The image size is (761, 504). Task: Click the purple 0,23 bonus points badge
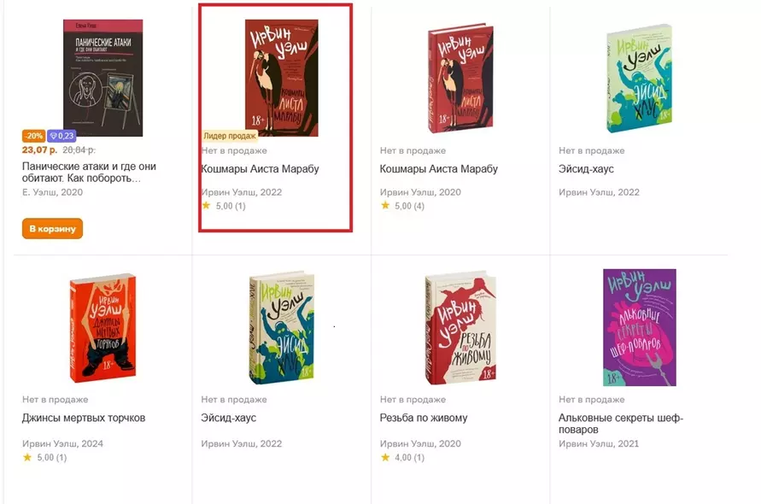(62, 136)
